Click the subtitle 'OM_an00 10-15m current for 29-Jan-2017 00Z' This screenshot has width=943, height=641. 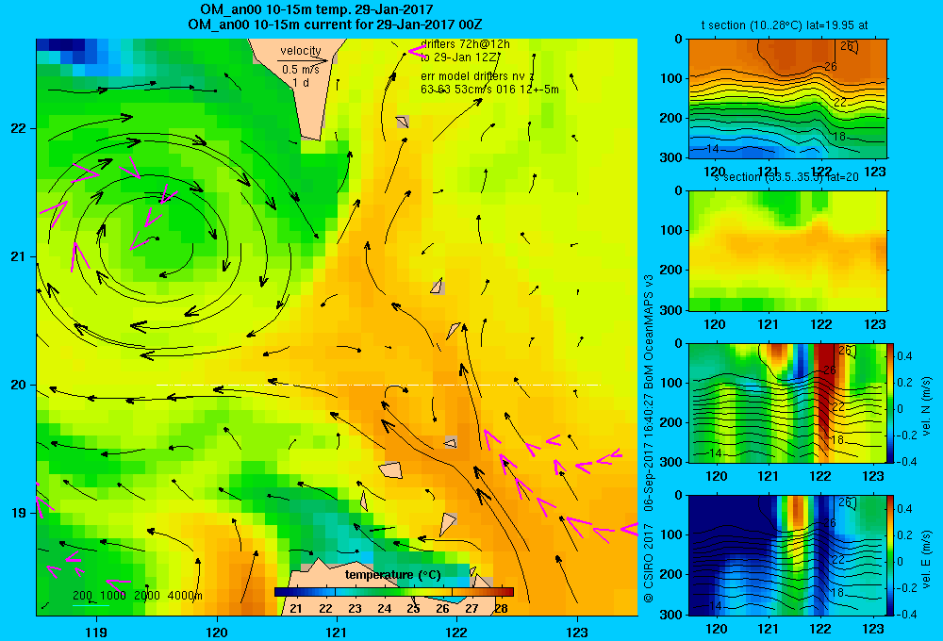coord(335,25)
